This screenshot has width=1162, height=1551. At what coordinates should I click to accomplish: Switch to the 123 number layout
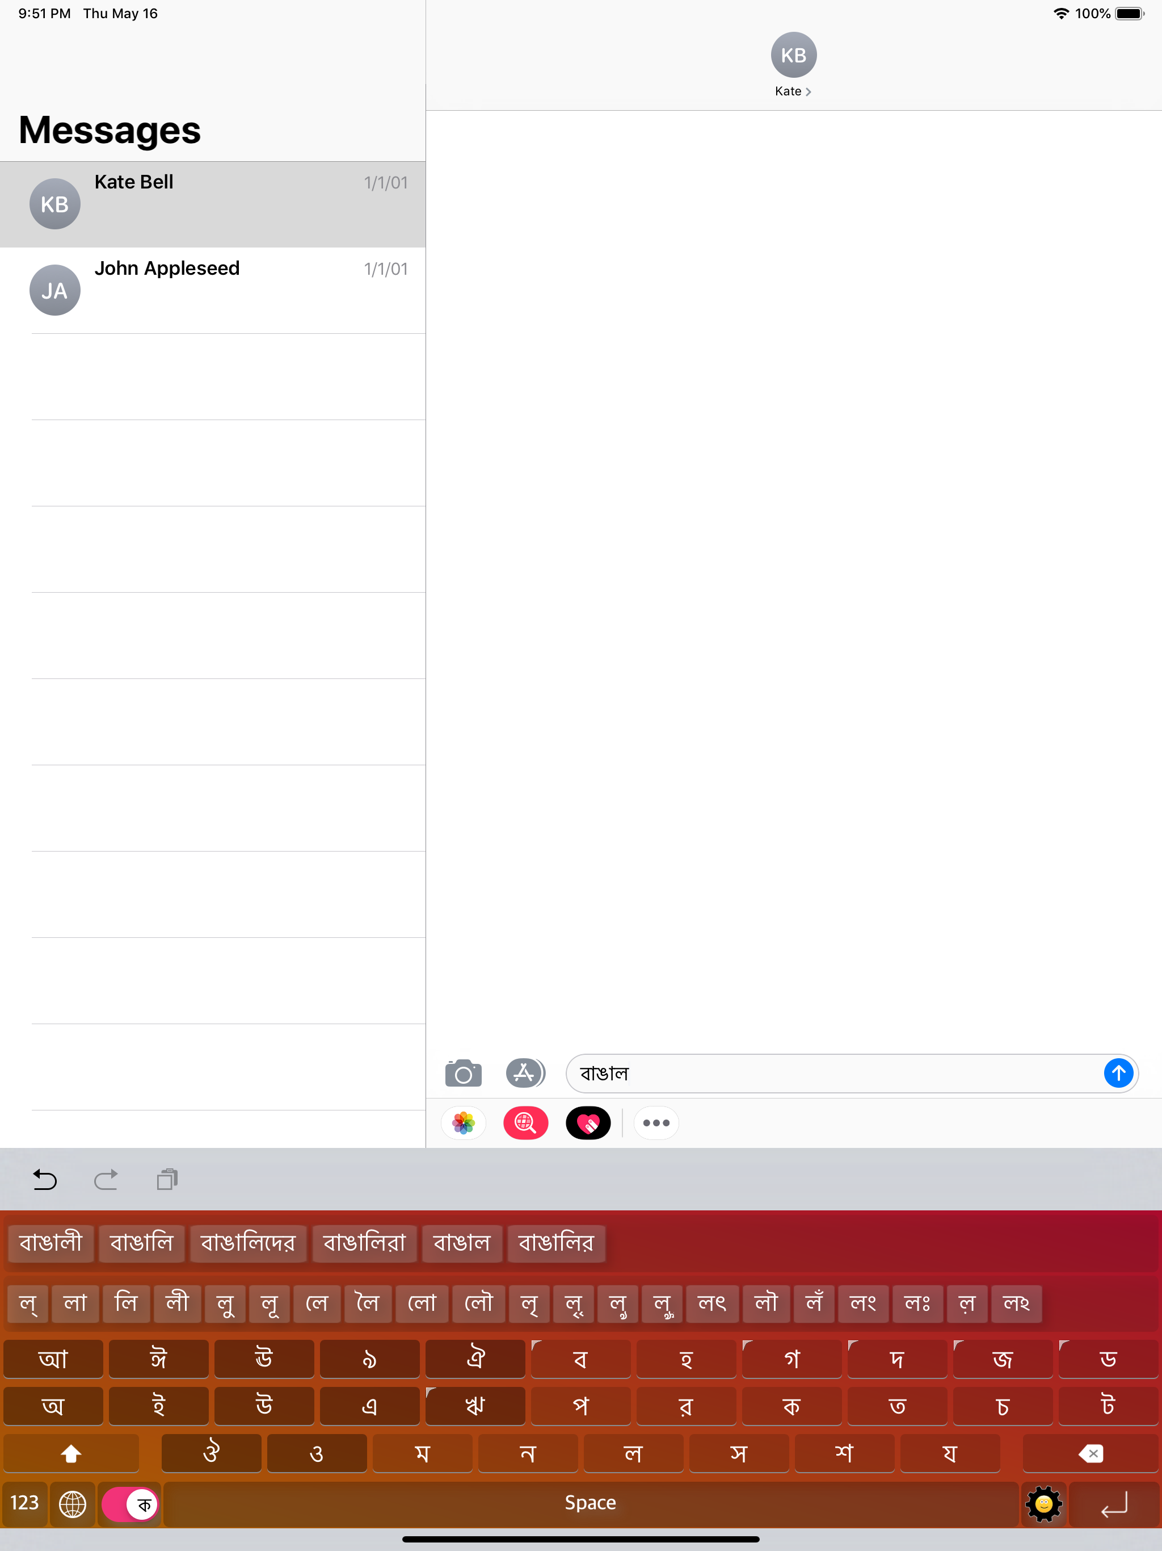pyautogui.click(x=24, y=1503)
